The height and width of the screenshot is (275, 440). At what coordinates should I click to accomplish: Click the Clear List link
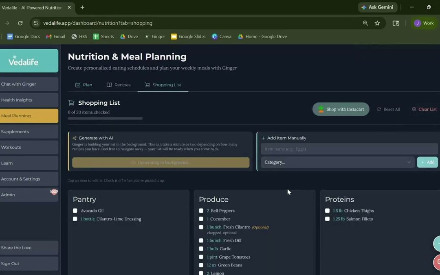coord(424,109)
